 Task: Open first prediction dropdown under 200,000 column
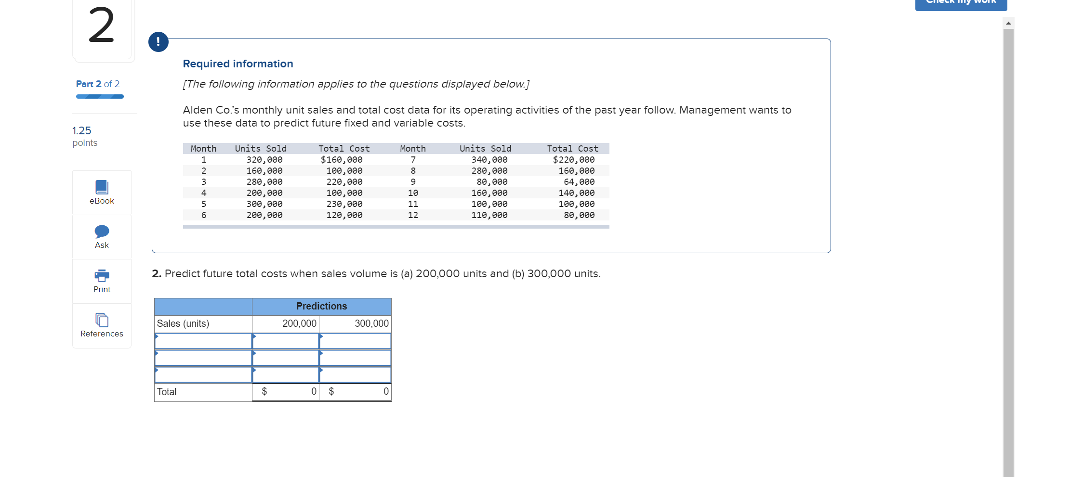click(285, 341)
